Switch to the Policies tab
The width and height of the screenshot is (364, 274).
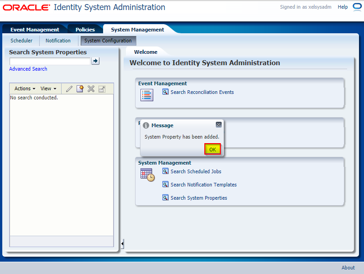click(x=85, y=30)
